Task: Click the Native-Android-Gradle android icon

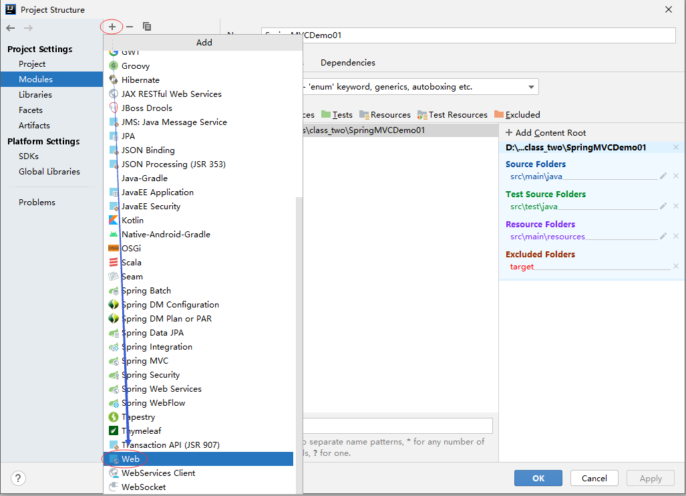Action: [x=114, y=234]
